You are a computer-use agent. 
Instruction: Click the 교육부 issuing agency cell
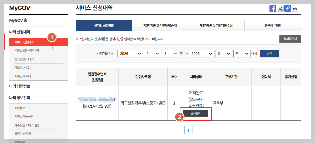click(x=218, y=103)
